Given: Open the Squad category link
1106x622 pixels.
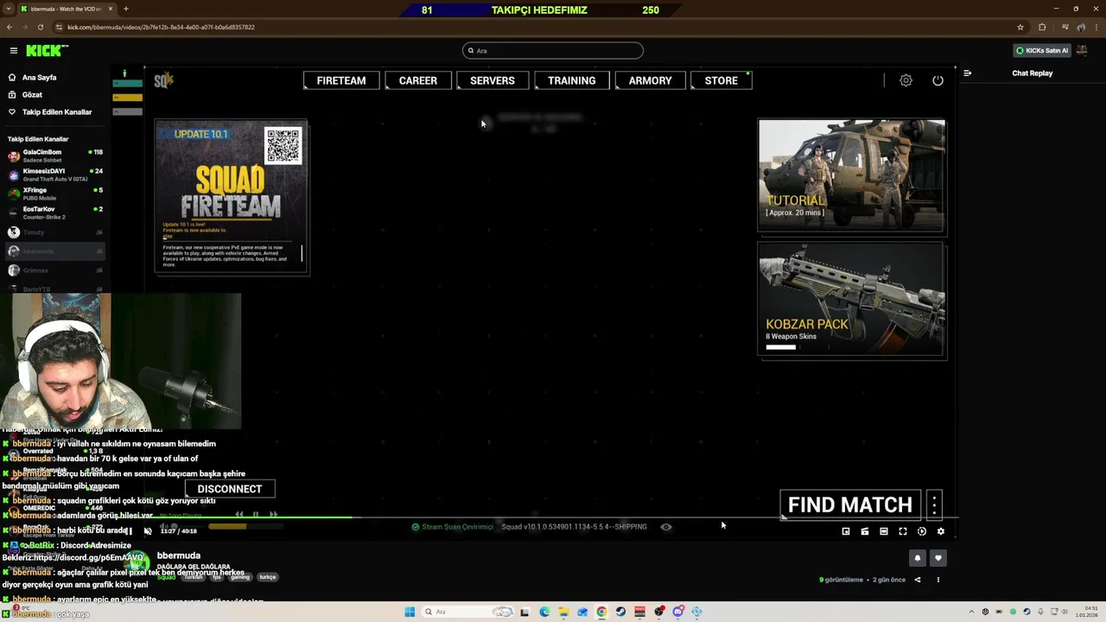Looking at the screenshot, I should 166,577.
